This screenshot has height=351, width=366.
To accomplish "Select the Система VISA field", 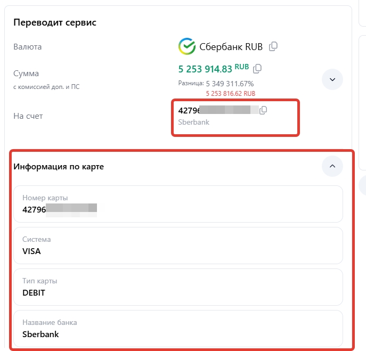I will 178,246.
